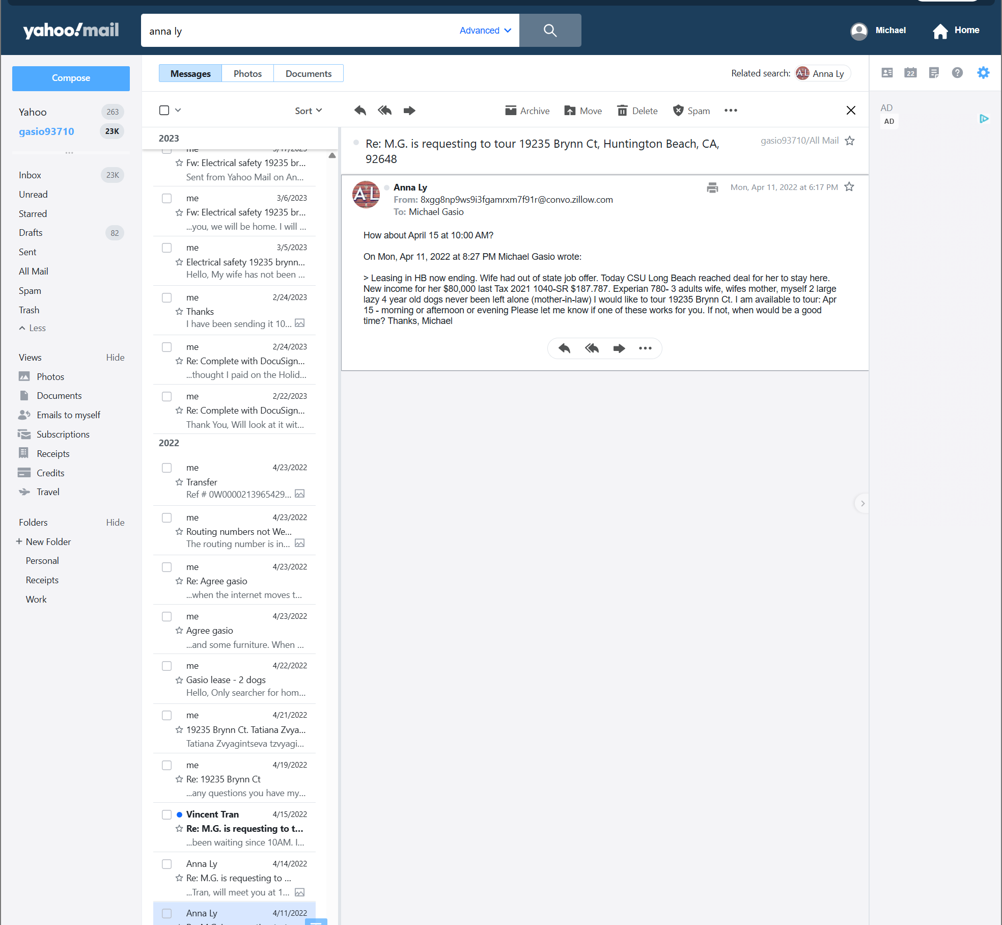The image size is (1002, 925).
Task: Click the Compose button
Action: click(x=71, y=78)
